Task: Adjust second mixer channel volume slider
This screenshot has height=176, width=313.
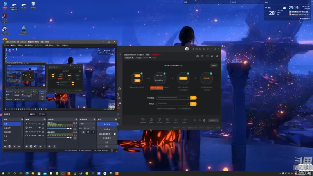Action: pos(58,138)
